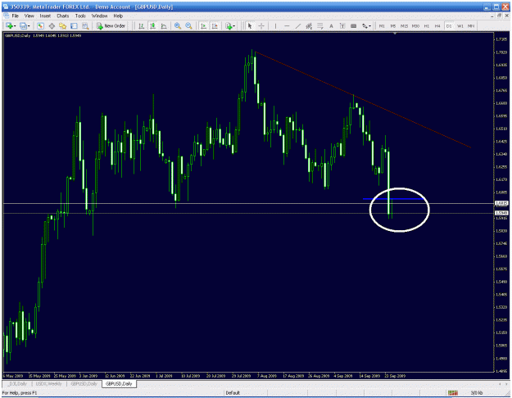
Task: Select the cursor arrow tool
Action: pyautogui.click(x=250, y=25)
